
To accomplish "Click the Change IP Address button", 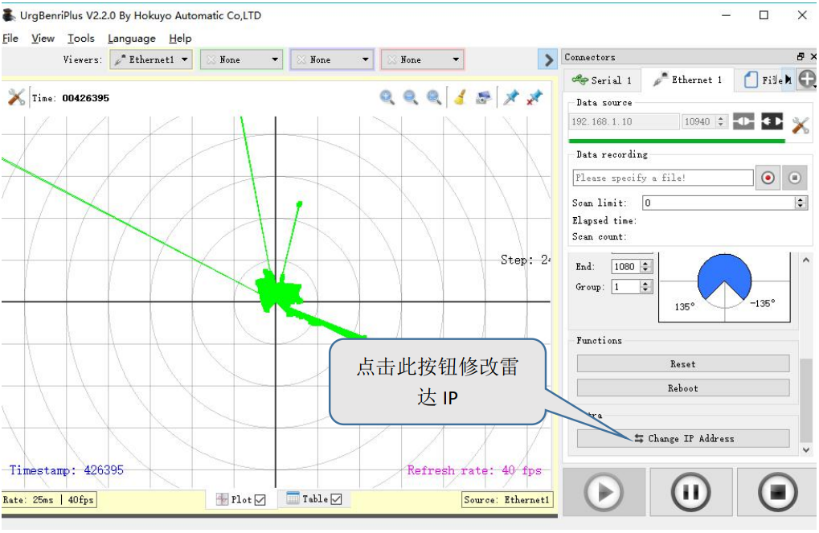I will [683, 438].
